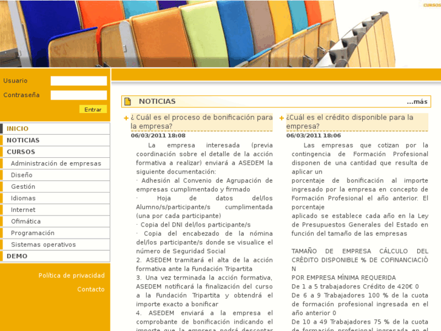Click the colorful auditorium seats banner image
Image resolution: width=441 pixels, height=331 pixels.
coord(197,33)
